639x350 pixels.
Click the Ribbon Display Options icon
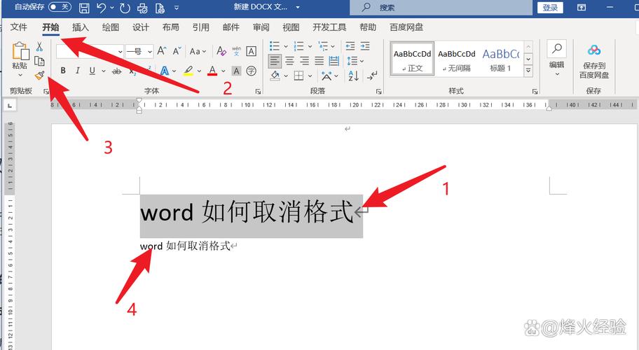pos(582,7)
